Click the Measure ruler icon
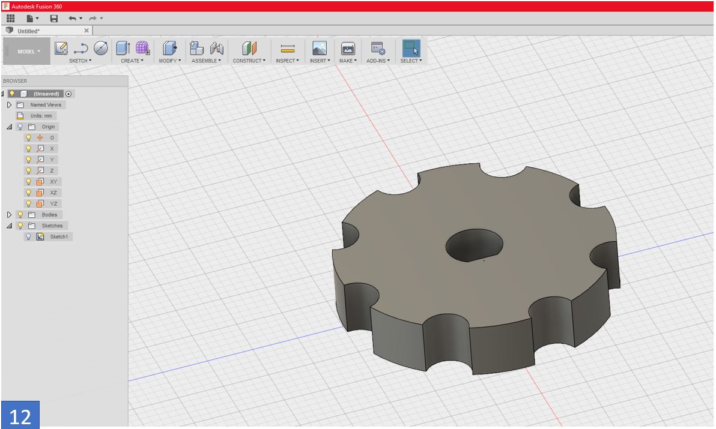This screenshot has width=716, height=429. tap(288, 49)
